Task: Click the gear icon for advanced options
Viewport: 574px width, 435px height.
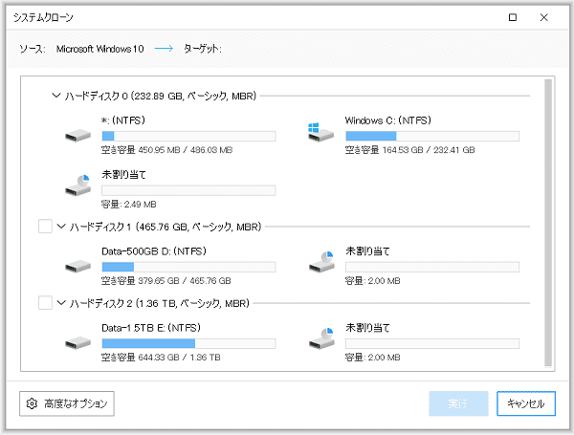Action: [32, 403]
